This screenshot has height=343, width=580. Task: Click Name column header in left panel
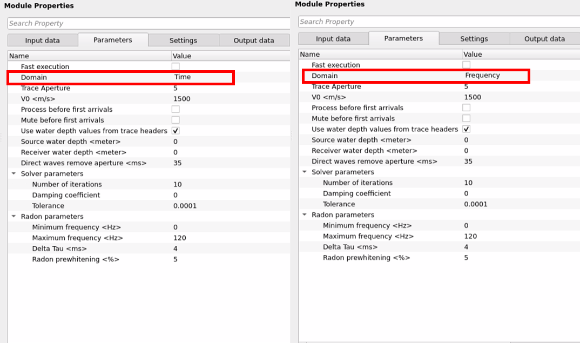tap(89, 56)
